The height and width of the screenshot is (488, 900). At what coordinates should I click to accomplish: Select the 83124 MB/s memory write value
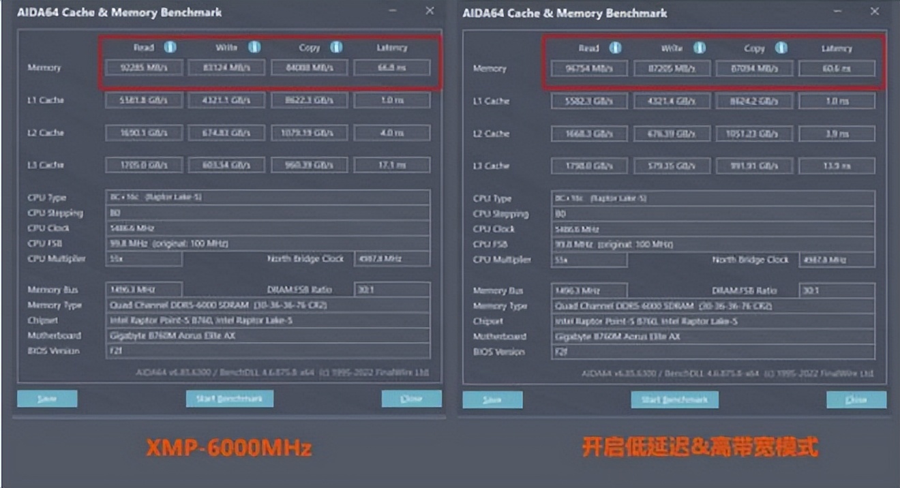point(226,67)
